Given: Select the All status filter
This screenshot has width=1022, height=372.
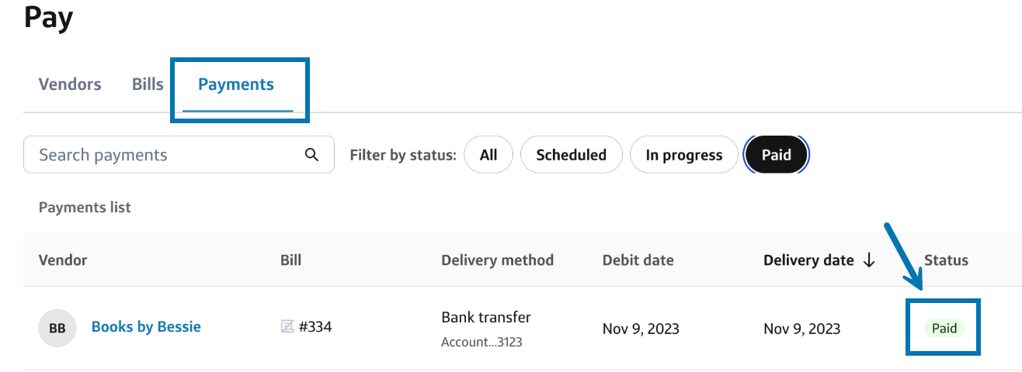Looking at the screenshot, I should pos(488,155).
